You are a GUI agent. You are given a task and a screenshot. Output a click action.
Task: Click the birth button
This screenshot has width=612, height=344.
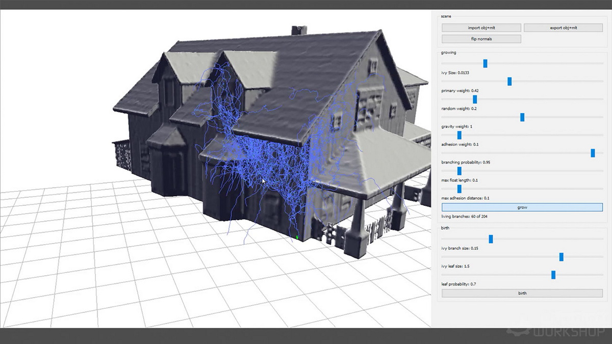(522, 293)
